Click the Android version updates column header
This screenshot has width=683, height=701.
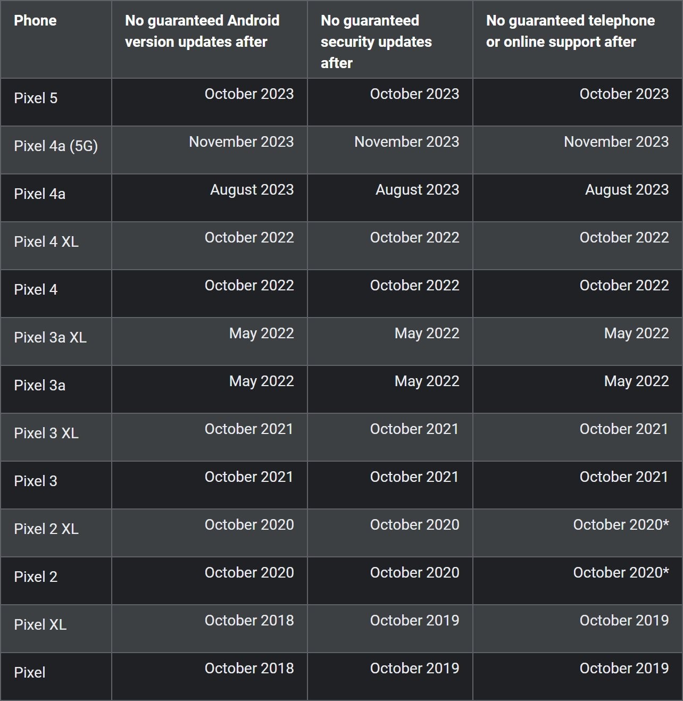[202, 31]
